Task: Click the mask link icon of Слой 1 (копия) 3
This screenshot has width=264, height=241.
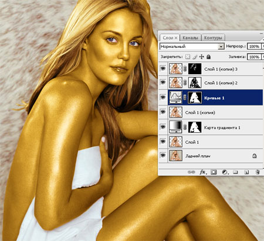Action: (x=185, y=68)
